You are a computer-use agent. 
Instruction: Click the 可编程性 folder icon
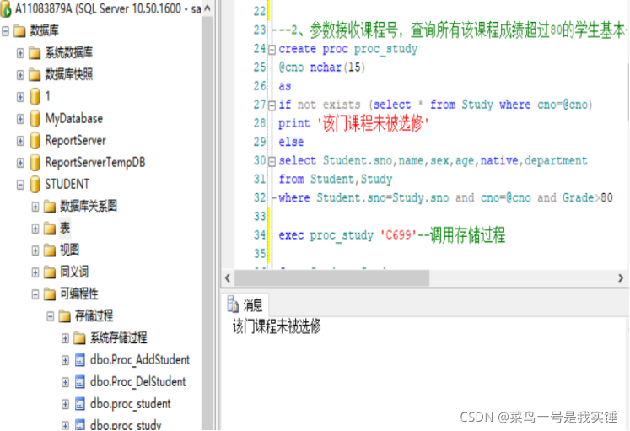pos(50,294)
